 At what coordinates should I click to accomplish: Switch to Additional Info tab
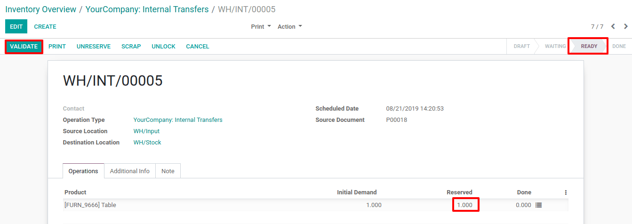pyautogui.click(x=130, y=171)
